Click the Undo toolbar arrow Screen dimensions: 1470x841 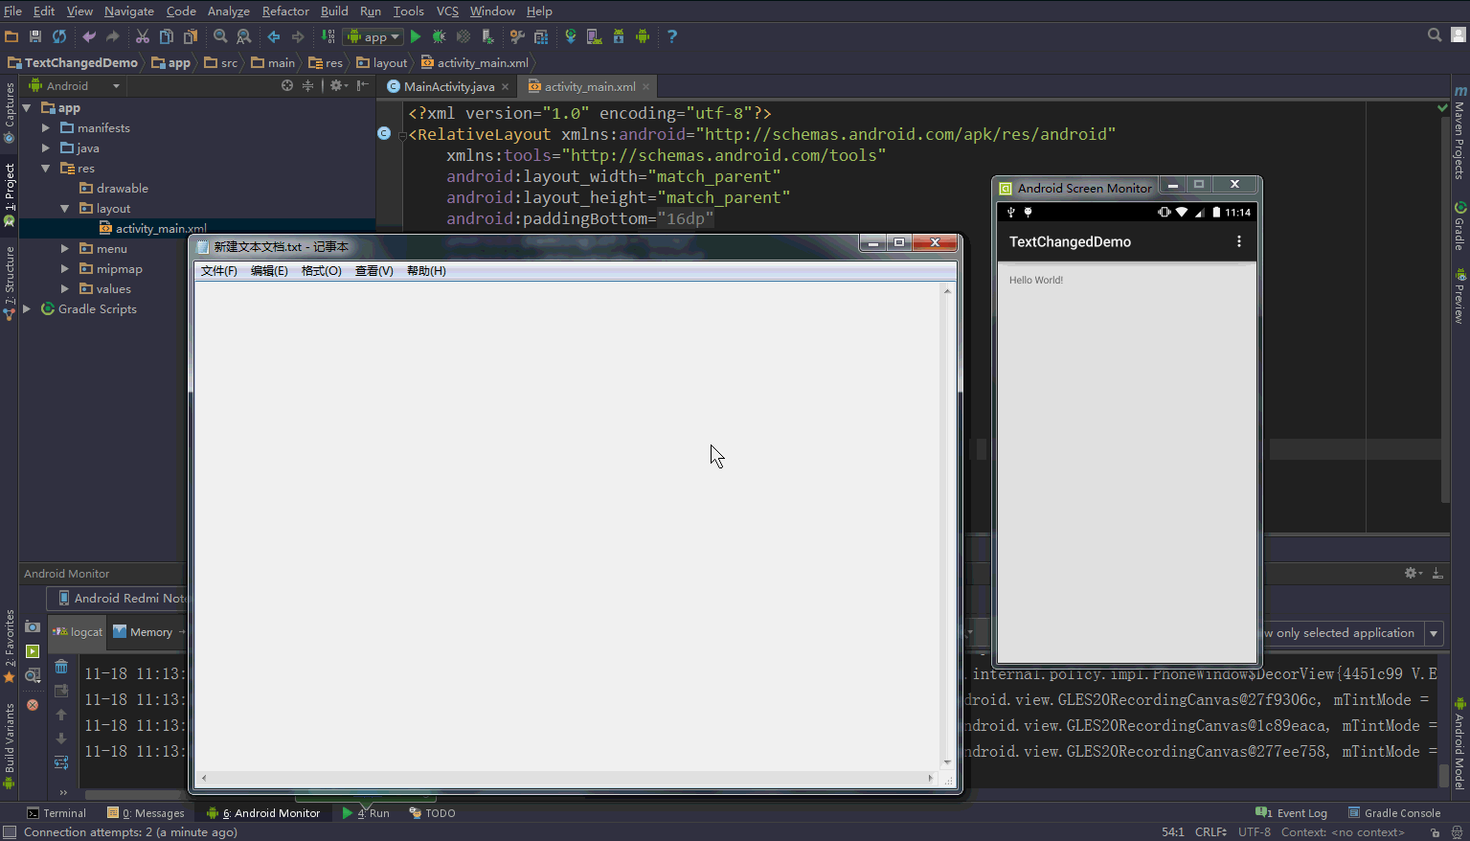[x=89, y=36]
